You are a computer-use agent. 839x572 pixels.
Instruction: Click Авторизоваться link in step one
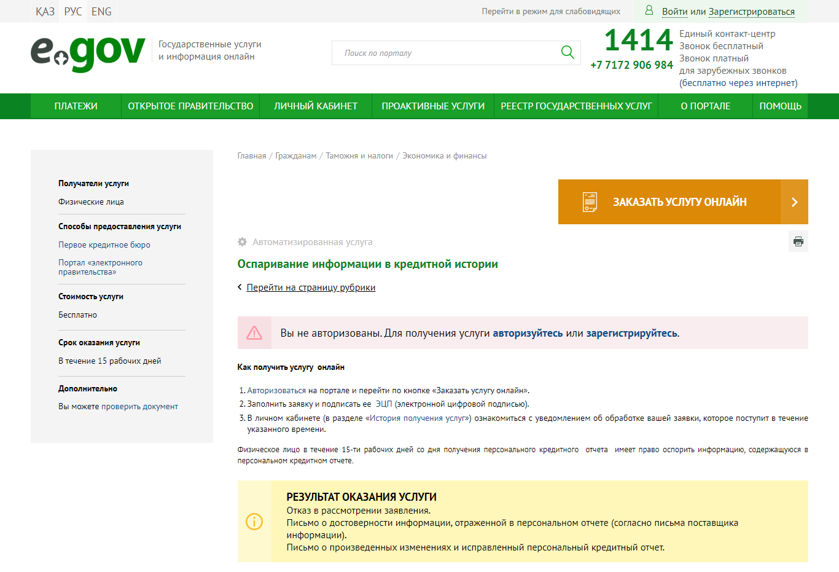click(x=276, y=390)
